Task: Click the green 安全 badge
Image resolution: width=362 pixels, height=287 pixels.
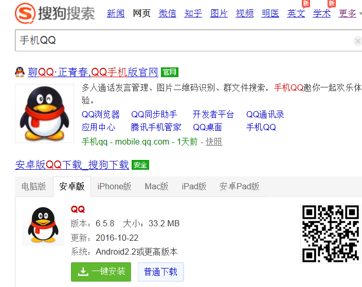Action: point(140,165)
